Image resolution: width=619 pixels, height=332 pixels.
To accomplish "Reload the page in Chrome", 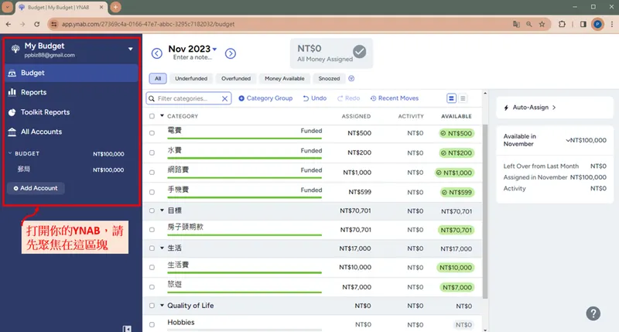I will (36, 24).
